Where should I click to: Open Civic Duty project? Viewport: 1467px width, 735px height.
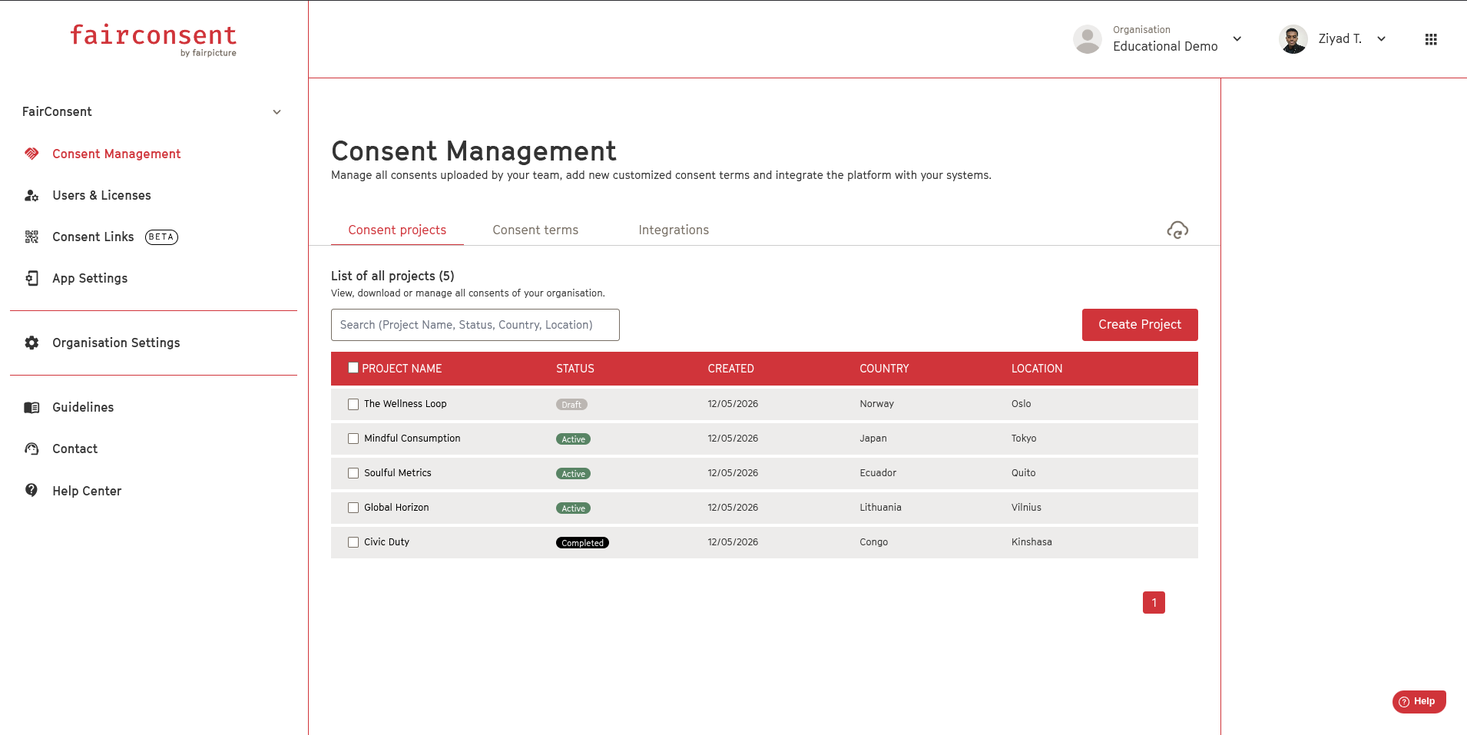point(386,542)
